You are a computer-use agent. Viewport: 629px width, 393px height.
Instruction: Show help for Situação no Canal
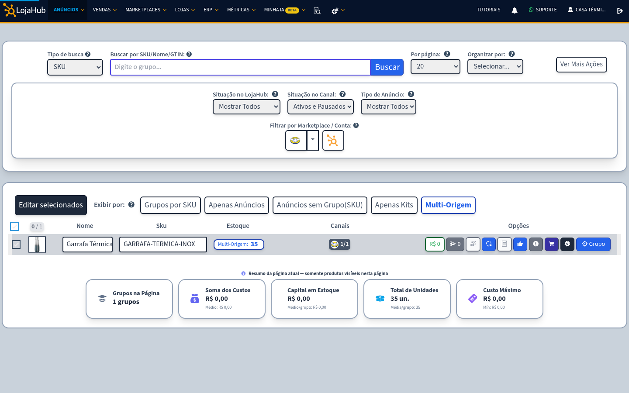coord(342,94)
